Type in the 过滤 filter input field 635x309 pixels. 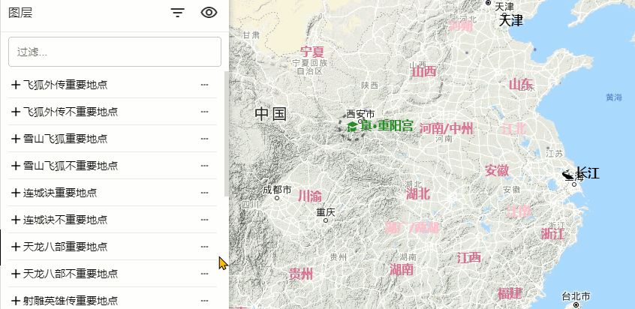coord(114,52)
